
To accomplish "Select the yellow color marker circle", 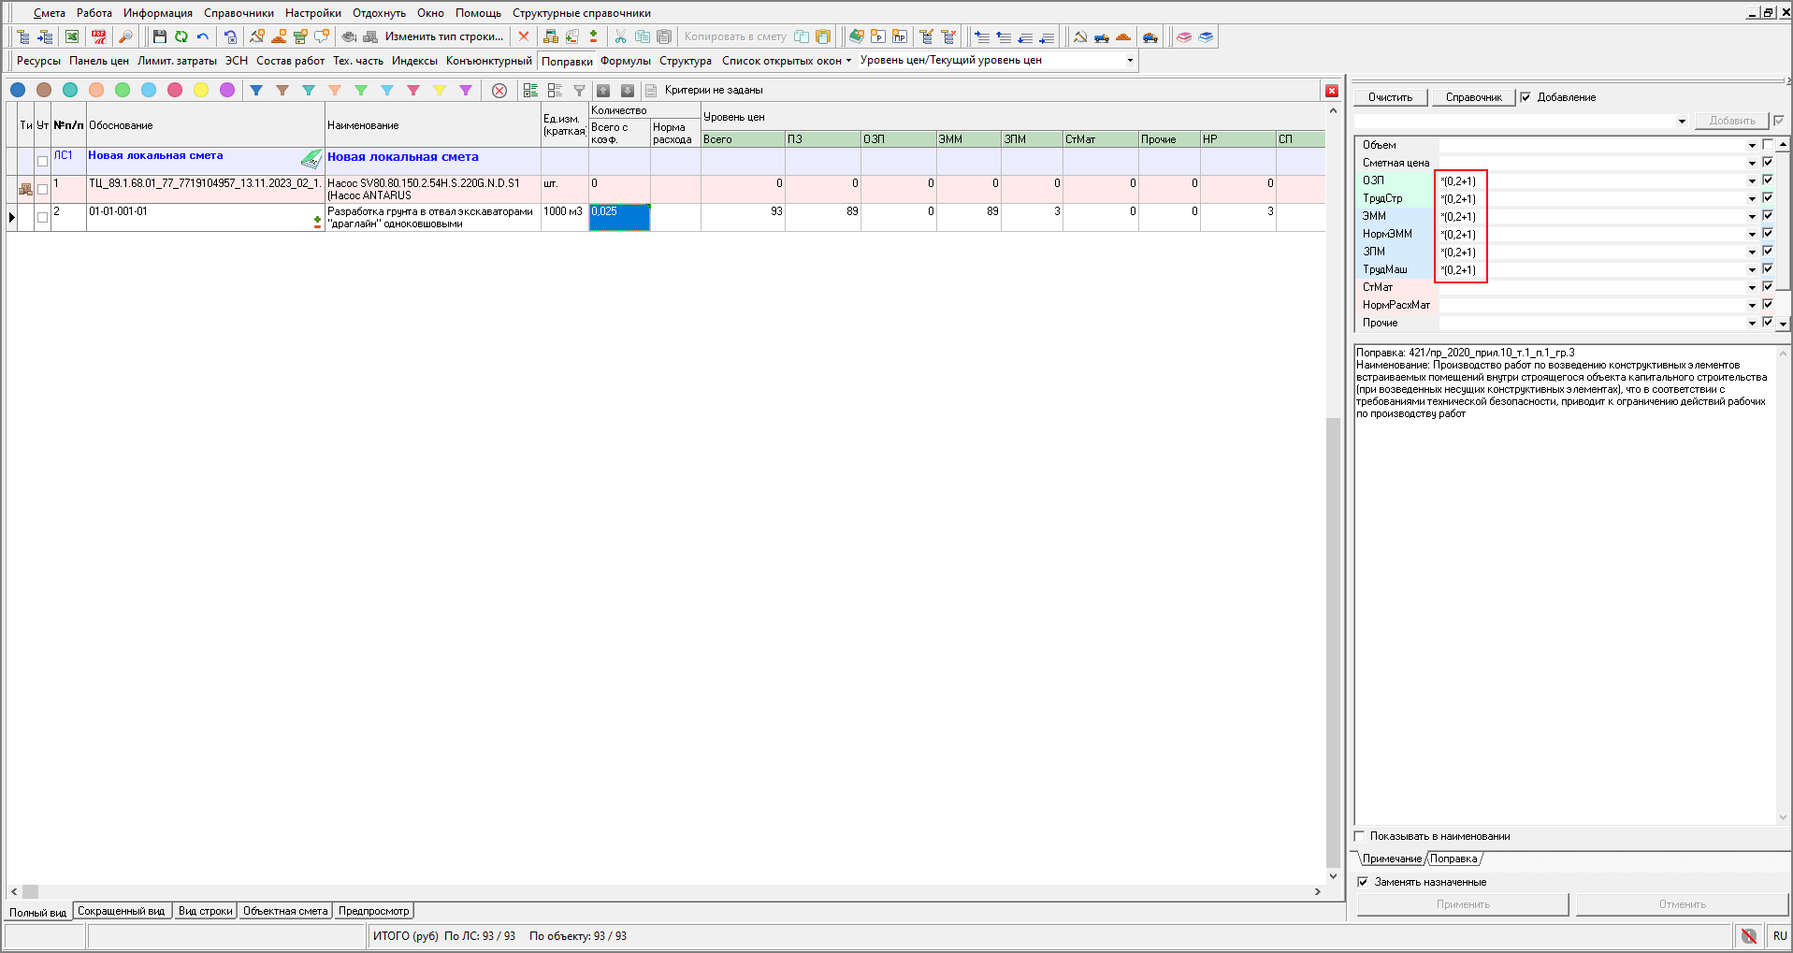I will point(201,91).
